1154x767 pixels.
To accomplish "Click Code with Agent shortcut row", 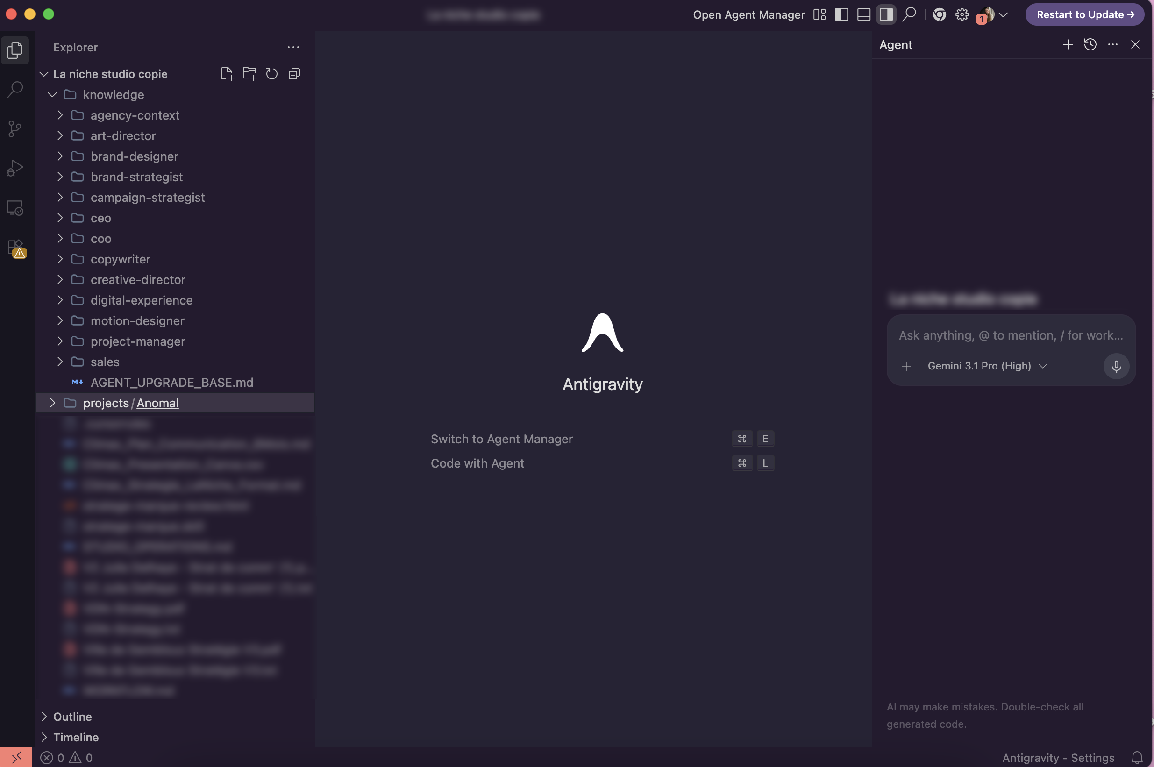I will [x=602, y=463].
